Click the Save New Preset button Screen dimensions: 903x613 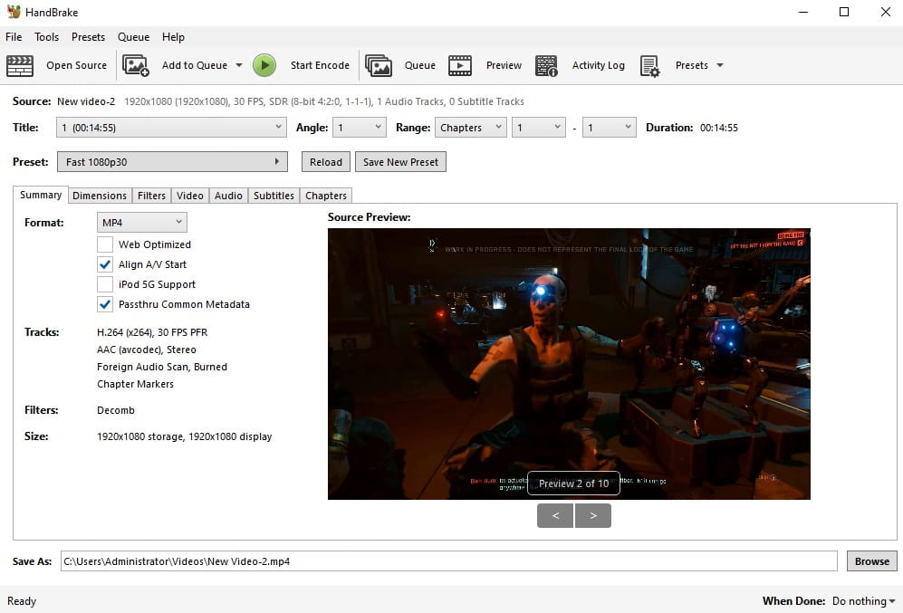[x=400, y=162]
